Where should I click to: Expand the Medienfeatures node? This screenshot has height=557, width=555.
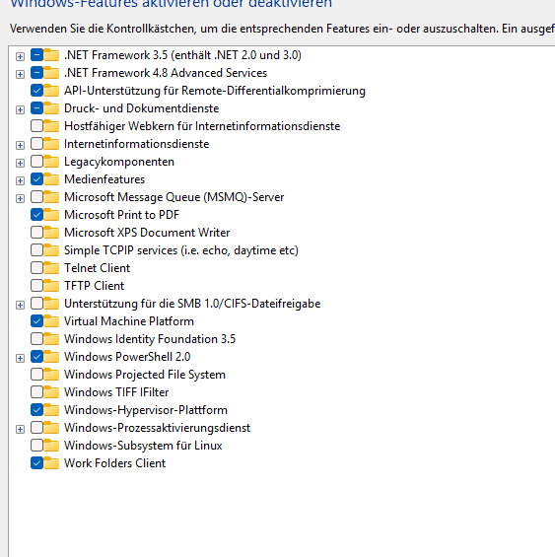coord(21,180)
